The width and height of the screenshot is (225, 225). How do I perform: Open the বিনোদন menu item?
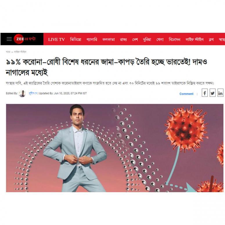click(174, 39)
